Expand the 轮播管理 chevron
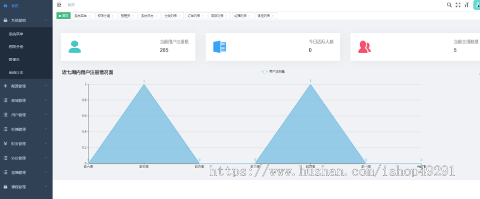 [46, 129]
